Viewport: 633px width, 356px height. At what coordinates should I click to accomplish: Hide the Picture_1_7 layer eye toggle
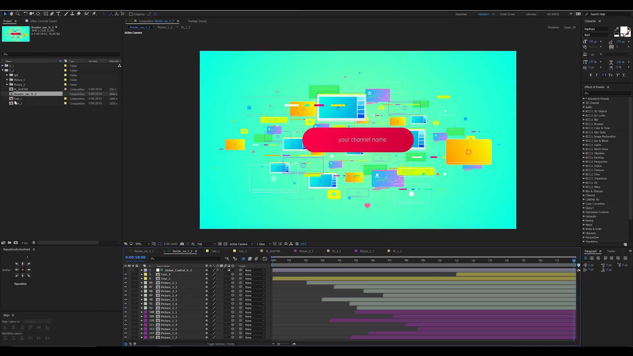(126, 337)
